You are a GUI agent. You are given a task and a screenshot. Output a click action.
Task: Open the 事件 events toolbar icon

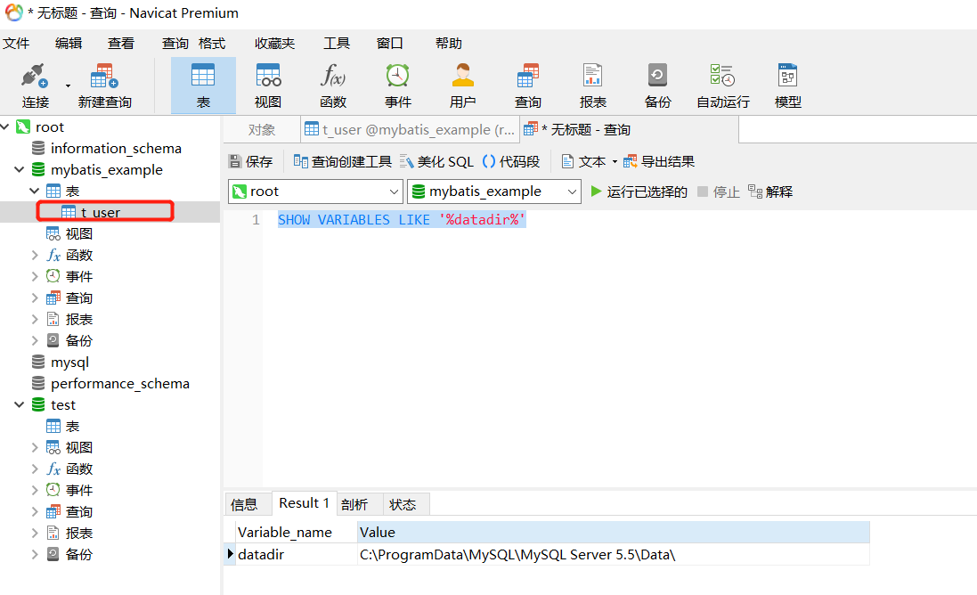[397, 86]
